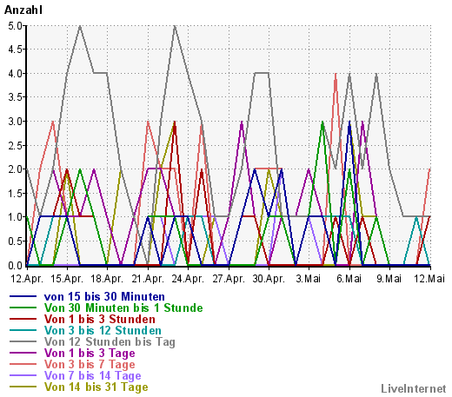452x397 pixels.
Task: Click the '3.5' y-axis value
Action: pyautogui.click(x=15, y=97)
